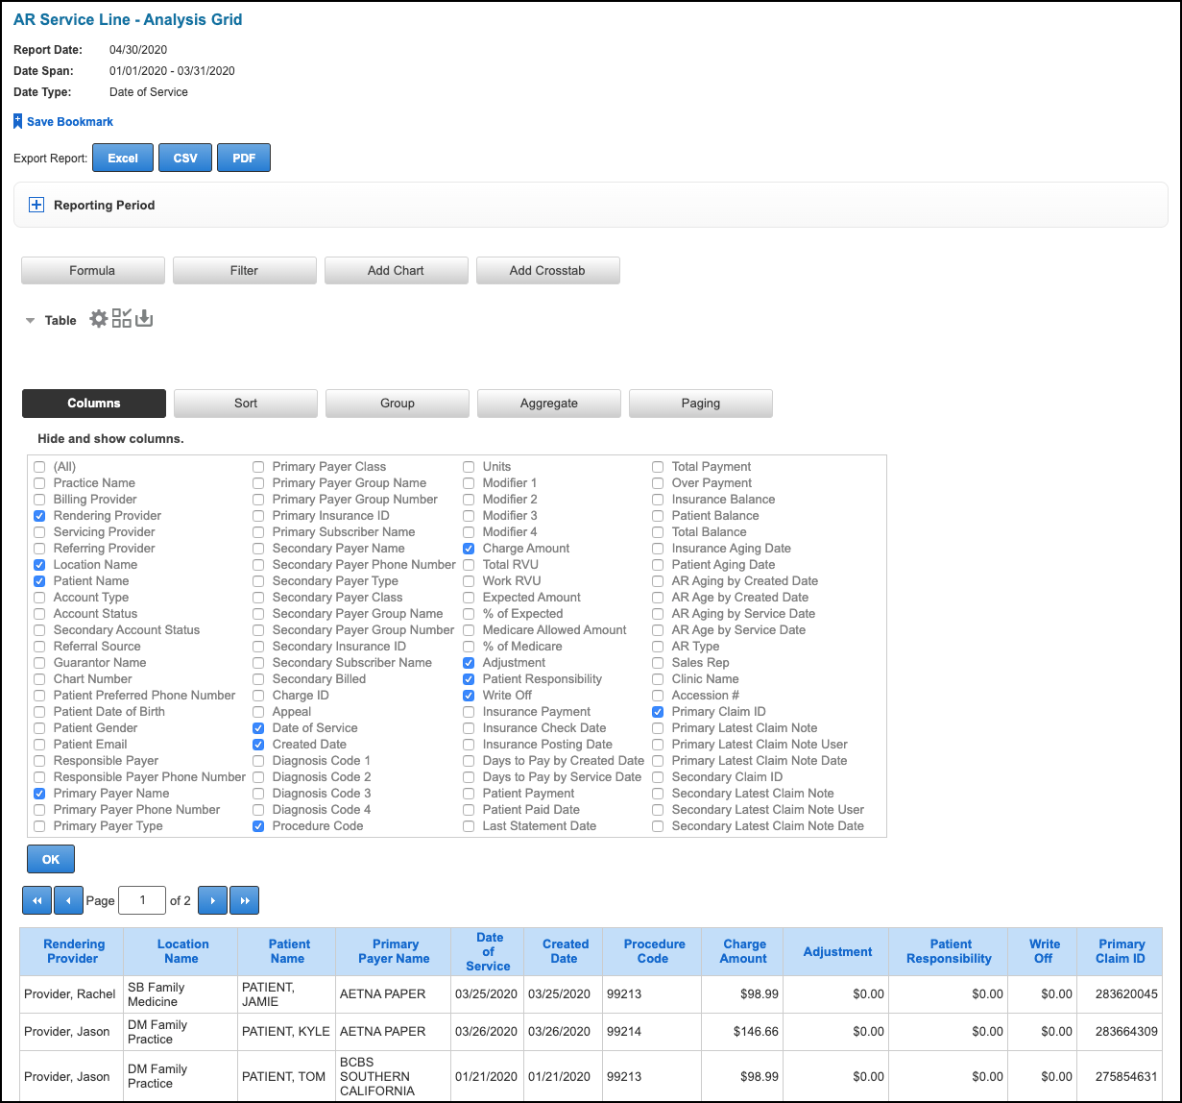Image resolution: width=1182 pixels, height=1103 pixels.
Task: Click inside the page number field
Action: point(141,899)
